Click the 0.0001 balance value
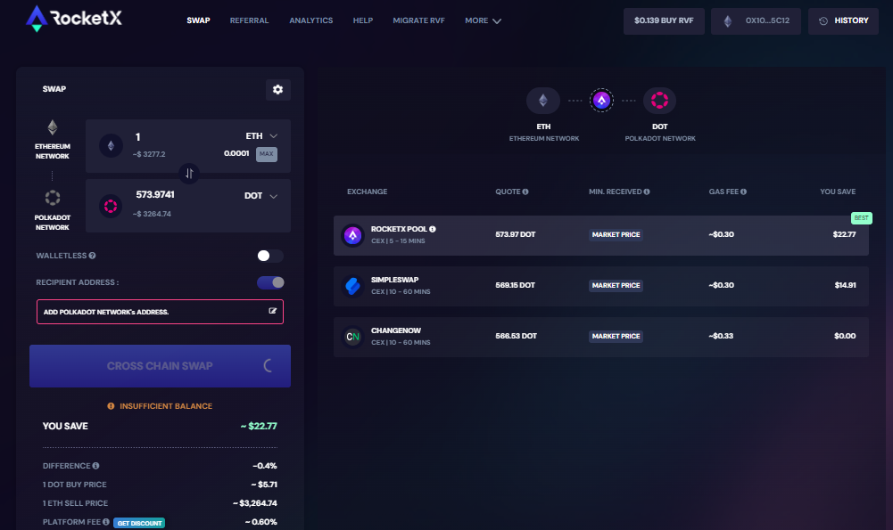893x530 pixels. click(236, 153)
